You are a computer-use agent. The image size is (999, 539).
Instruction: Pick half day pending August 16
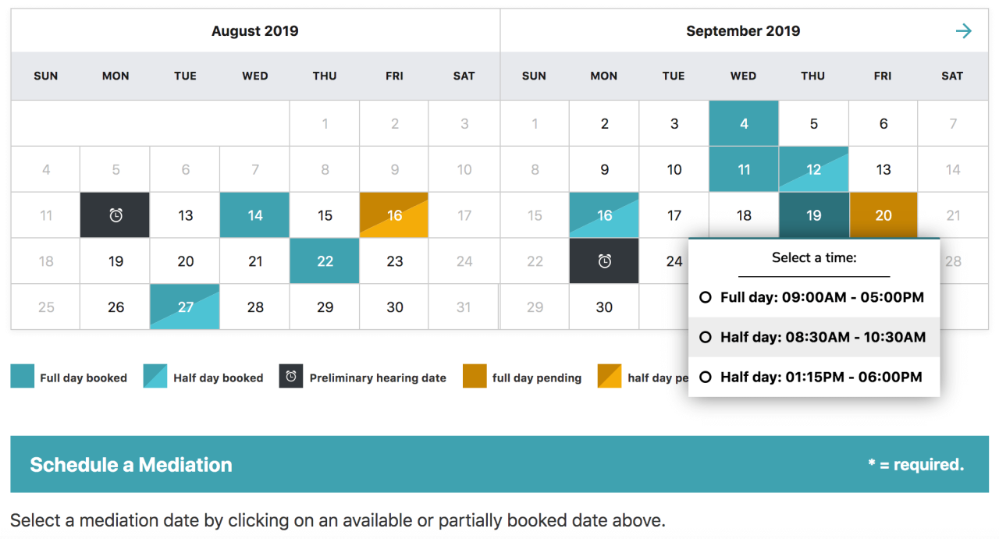pos(394,215)
